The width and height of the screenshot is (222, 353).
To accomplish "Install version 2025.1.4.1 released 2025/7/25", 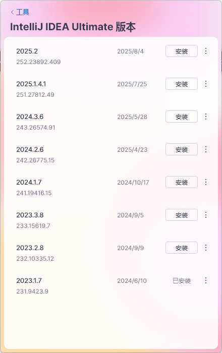I will [x=182, y=84].
